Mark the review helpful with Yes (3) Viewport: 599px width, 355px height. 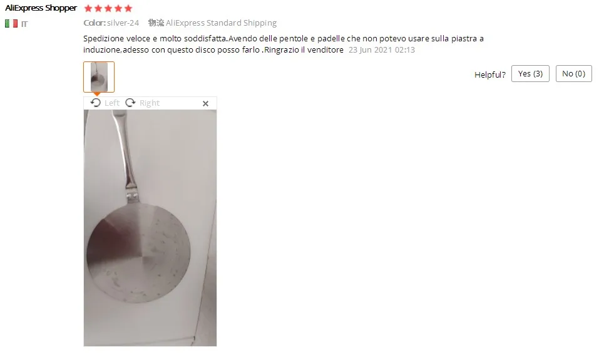click(x=530, y=74)
